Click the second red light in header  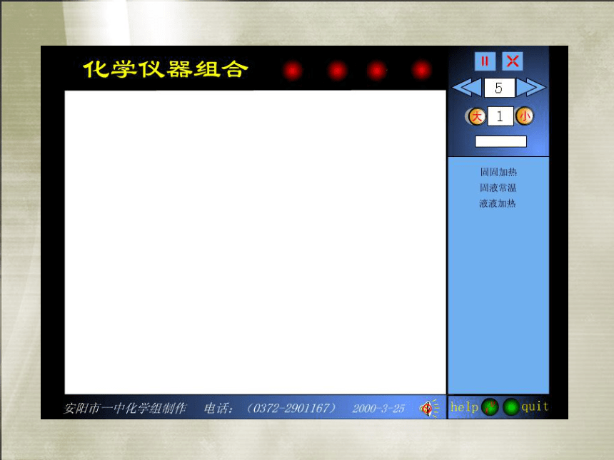pos(337,71)
